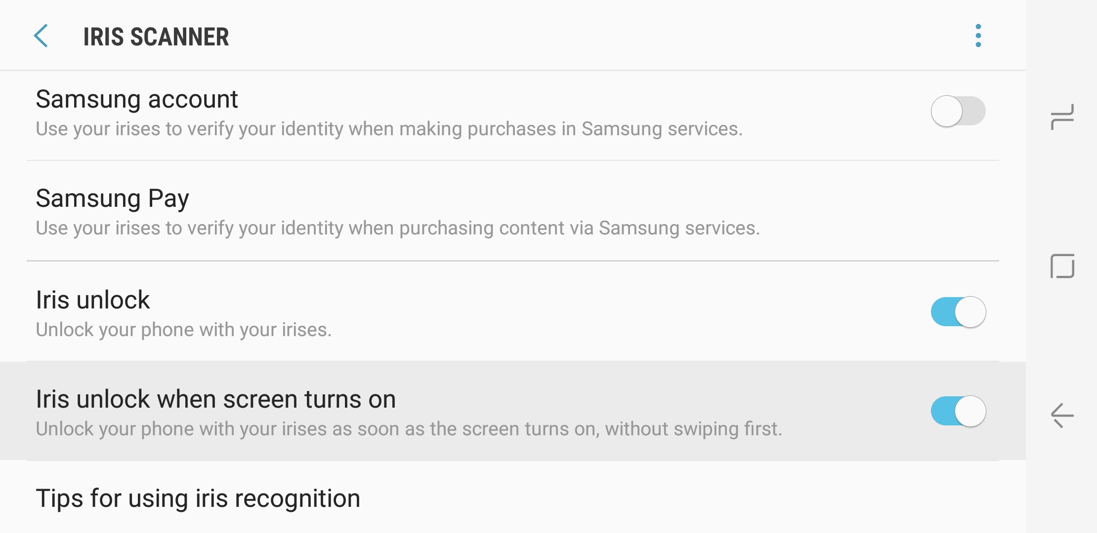Open the three-dot more options menu

click(978, 36)
